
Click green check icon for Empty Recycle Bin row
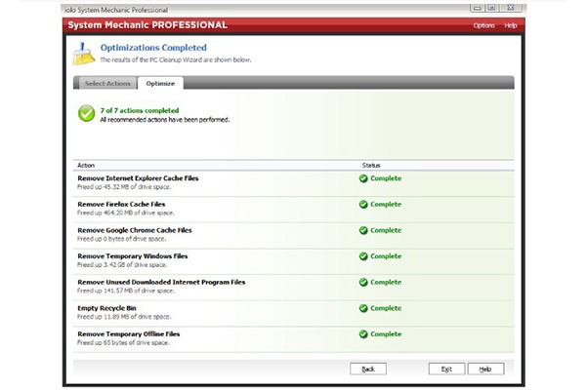pyautogui.click(x=363, y=308)
